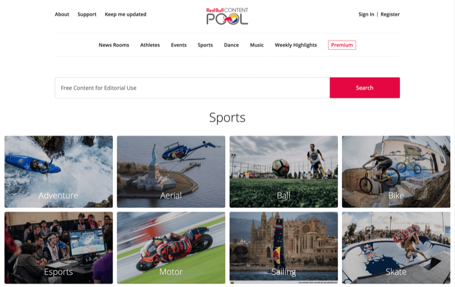Image resolution: width=455 pixels, height=287 pixels.
Task: Visit the Support page link
Action: [x=87, y=15]
